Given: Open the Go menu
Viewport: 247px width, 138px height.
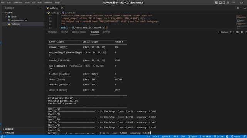Looking at the screenshot, I should pyautogui.click(x=34, y=3).
